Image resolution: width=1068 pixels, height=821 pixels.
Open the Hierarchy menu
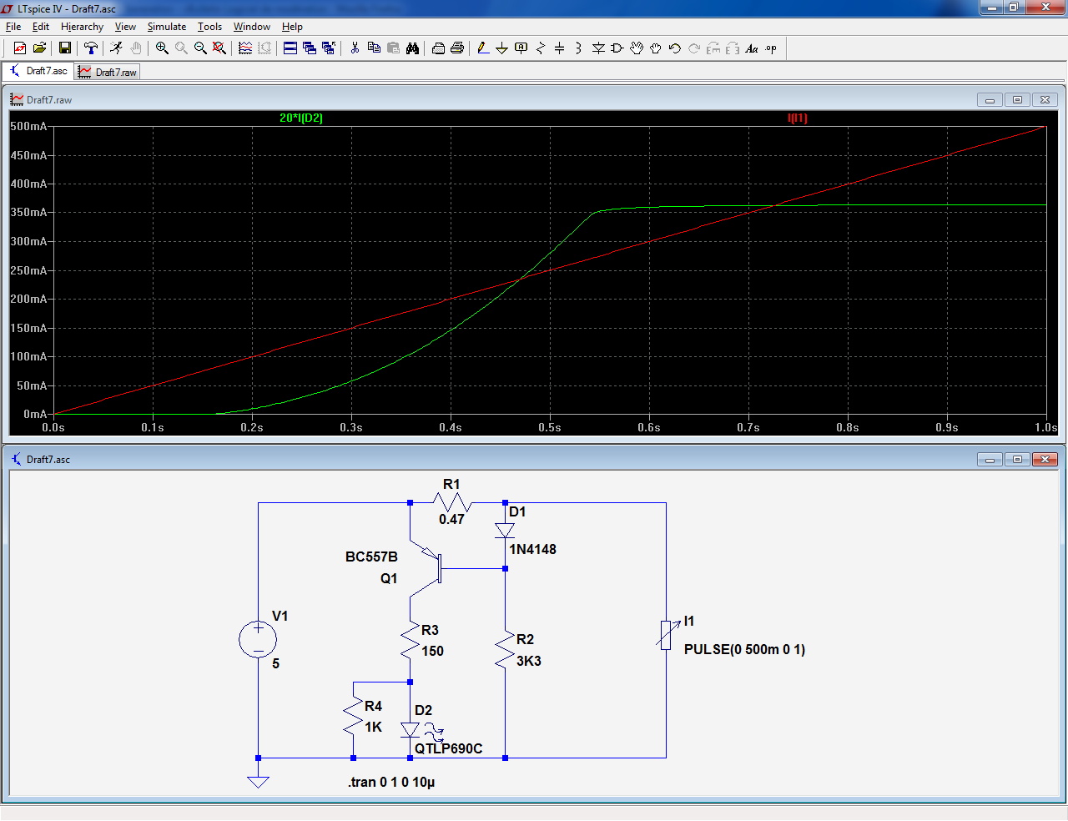coord(82,27)
